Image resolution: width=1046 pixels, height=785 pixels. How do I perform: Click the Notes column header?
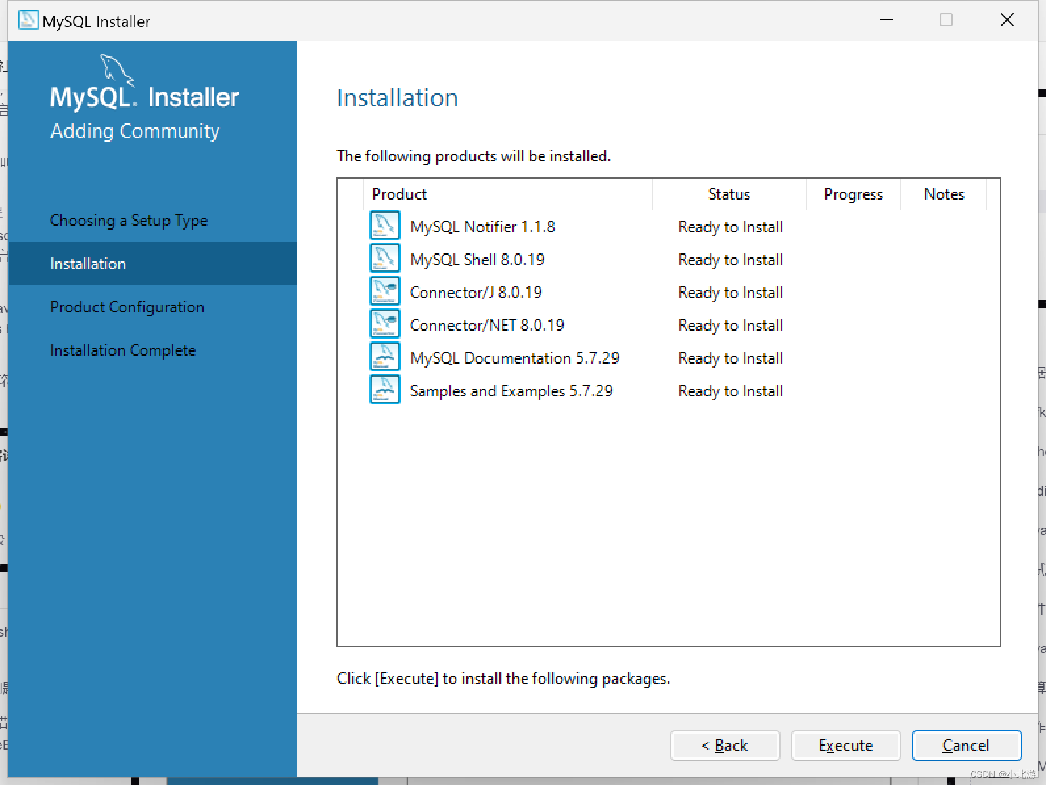coord(944,194)
